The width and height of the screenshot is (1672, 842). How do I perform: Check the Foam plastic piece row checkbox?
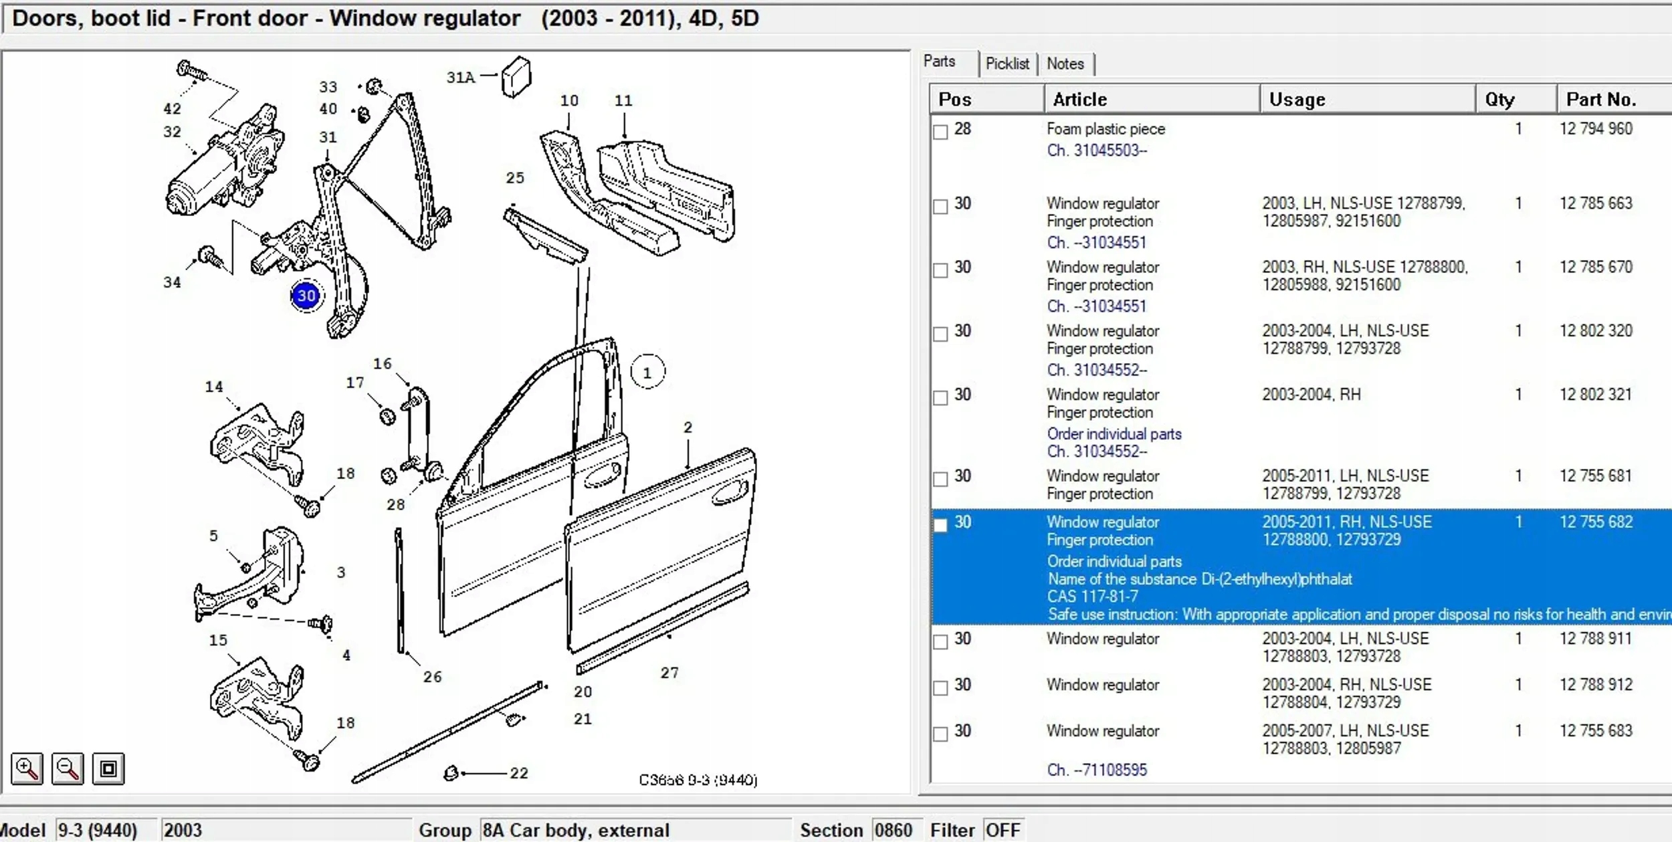[x=940, y=131]
